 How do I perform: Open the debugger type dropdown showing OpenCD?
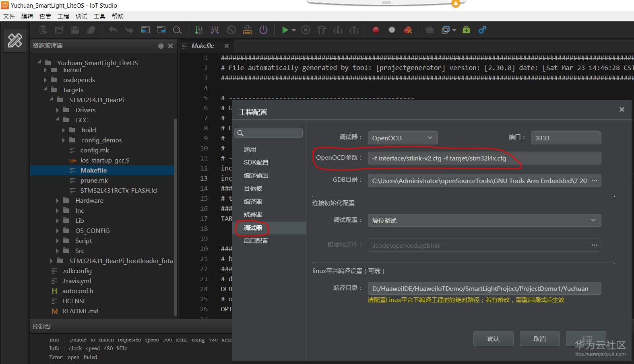point(403,138)
